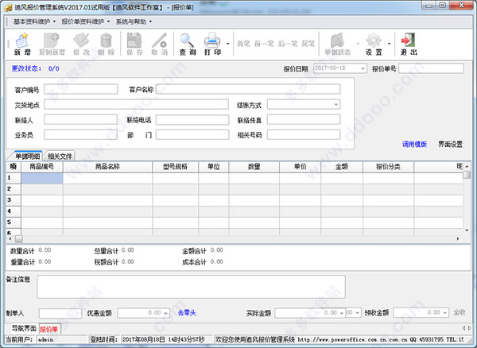Select row 3 header in grid

point(14,200)
